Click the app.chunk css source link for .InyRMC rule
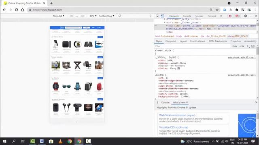Screen dimensions: 259x145 (242, 75)
